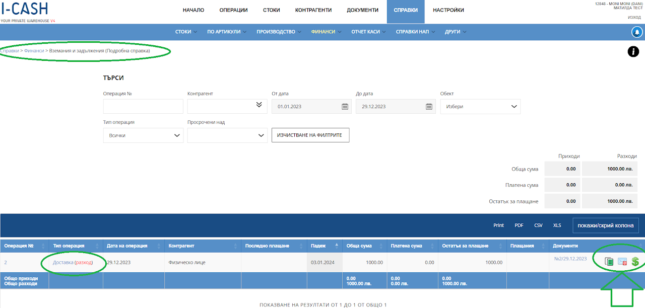Expand the Други submenu
645x308 pixels.
click(456, 32)
